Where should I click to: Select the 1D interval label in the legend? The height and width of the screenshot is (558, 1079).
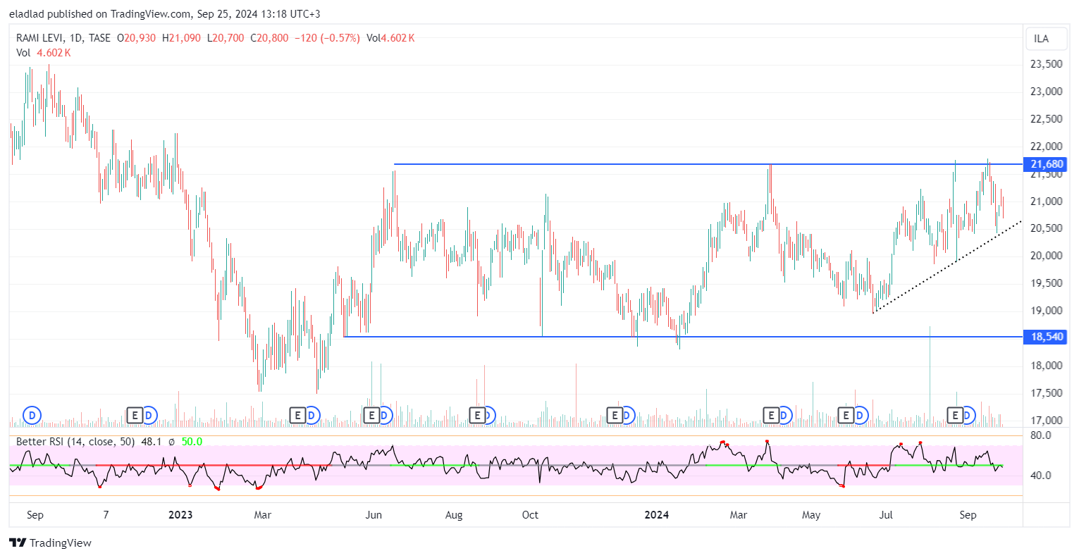[76, 38]
